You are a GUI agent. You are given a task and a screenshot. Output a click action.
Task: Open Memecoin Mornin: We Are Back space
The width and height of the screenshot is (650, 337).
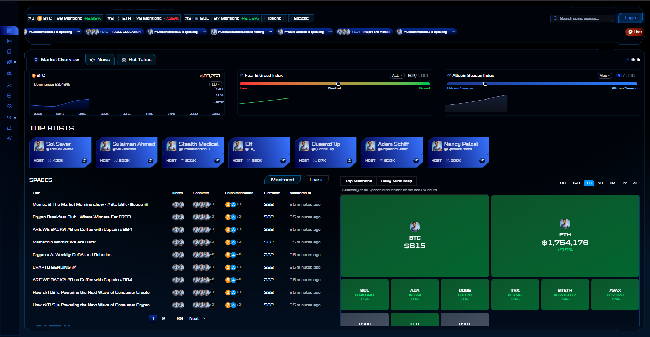click(x=64, y=242)
